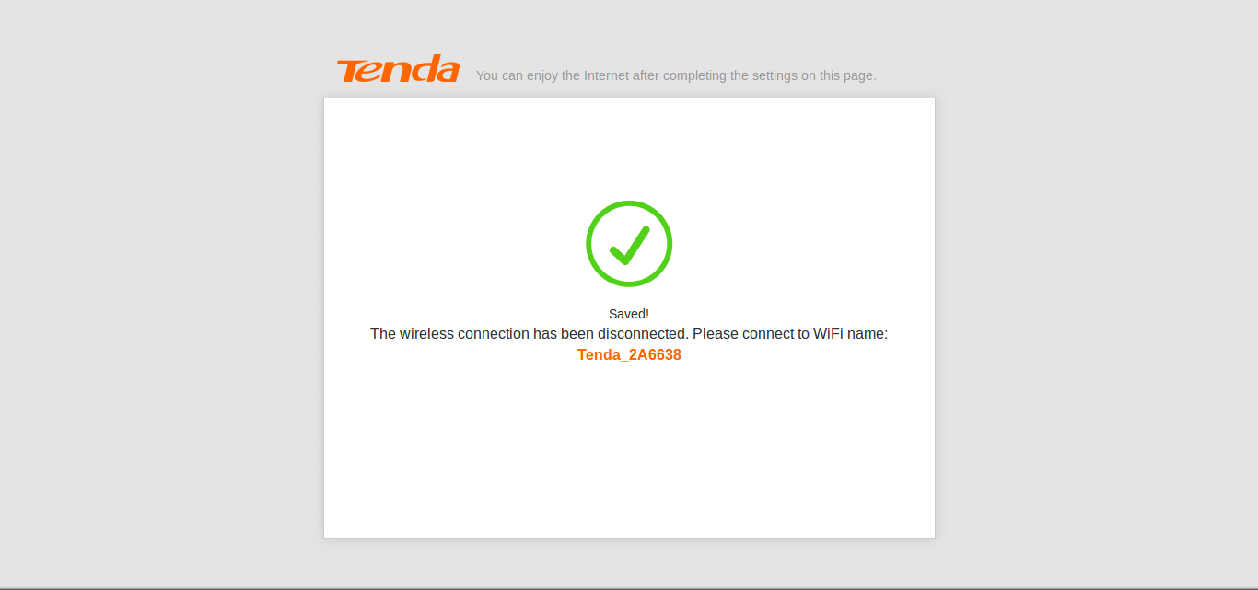Click empty white panel area above the checkmark
1258x590 pixels.
(629, 147)
